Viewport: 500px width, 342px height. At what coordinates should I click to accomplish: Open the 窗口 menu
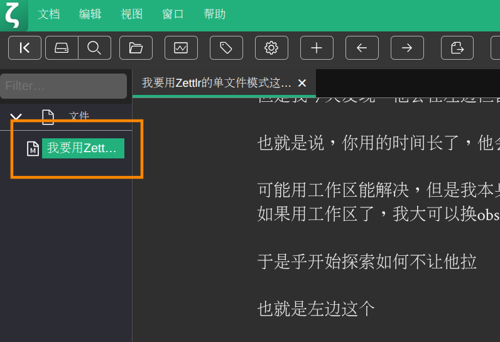pos(173,14)
